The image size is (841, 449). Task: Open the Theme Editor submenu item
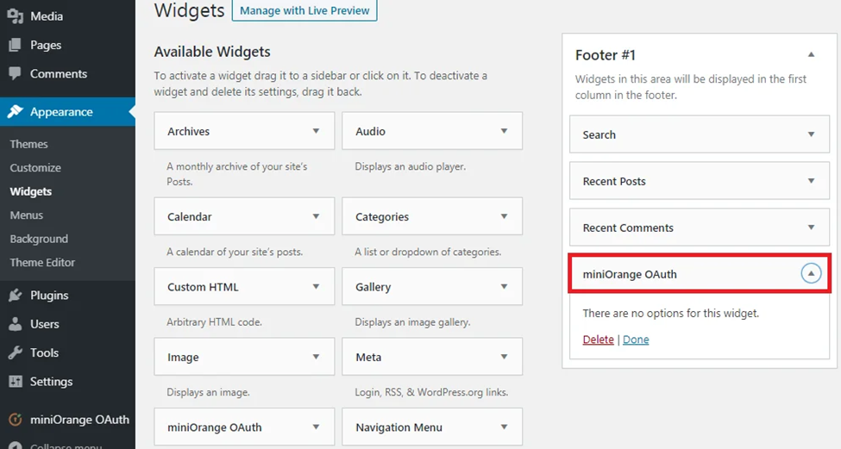(x=42, y=263)
